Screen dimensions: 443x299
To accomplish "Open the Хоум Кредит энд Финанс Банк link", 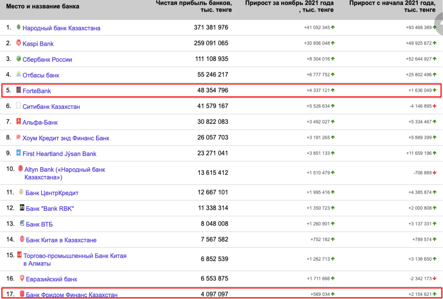I will [x=66, y=138].
